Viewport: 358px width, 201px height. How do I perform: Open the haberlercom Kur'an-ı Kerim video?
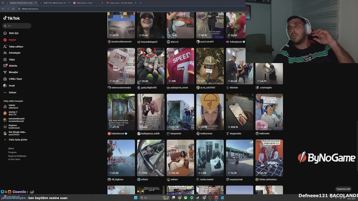point(121,112)
